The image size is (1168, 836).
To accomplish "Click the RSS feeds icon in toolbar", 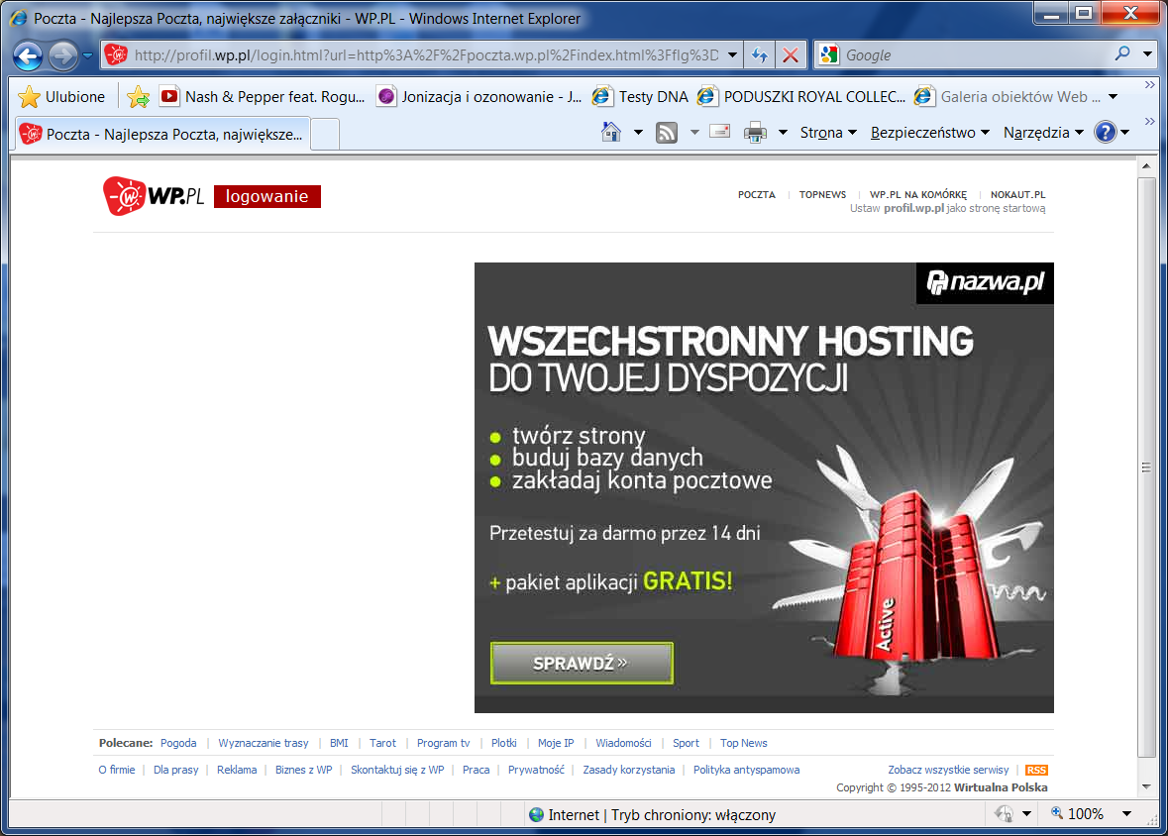I will [666, 133].
